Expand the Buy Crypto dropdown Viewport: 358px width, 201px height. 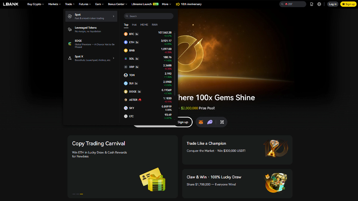(36, 4)
